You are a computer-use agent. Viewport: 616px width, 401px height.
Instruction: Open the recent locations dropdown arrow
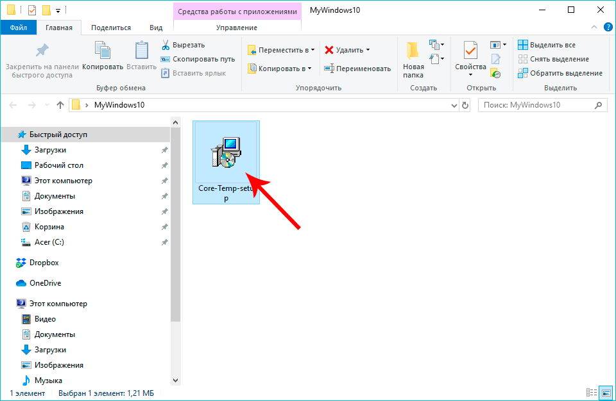point(47,105)
